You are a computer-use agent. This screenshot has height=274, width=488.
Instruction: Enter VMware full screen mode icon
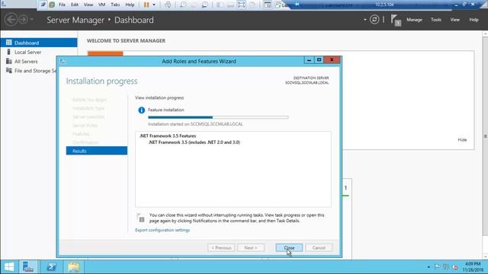click(242, 5)
